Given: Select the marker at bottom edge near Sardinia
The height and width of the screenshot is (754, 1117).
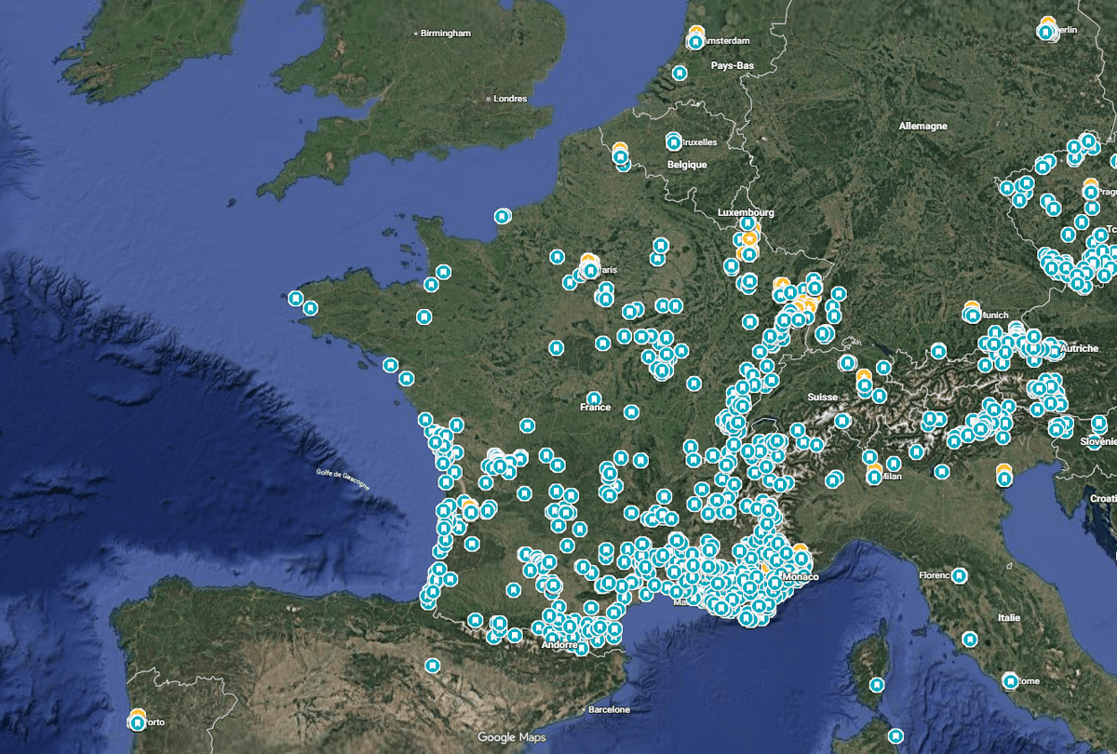Looking at the screenshot, I should [x=895, y=735].
